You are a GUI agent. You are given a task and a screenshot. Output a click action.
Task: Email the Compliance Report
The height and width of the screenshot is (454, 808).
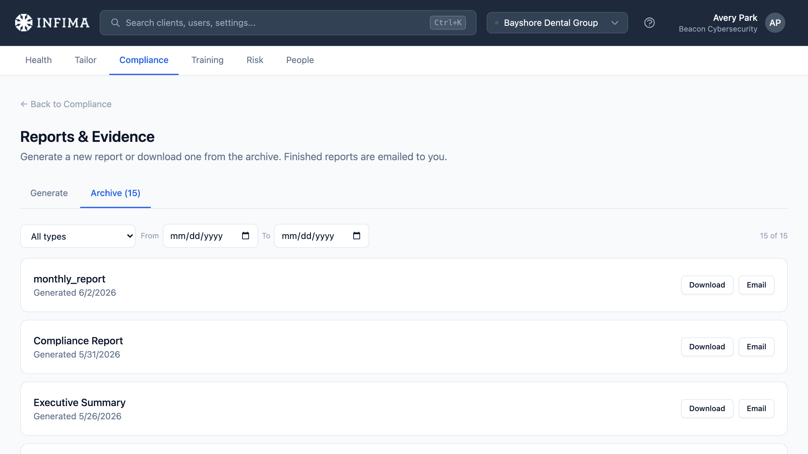click(756, 347)
